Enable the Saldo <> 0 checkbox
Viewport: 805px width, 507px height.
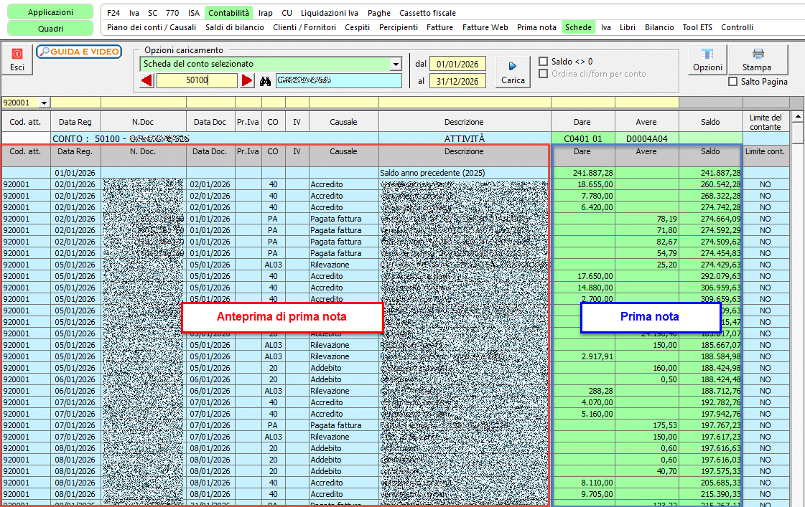[543, 62]
